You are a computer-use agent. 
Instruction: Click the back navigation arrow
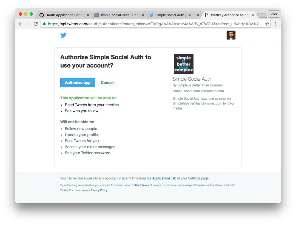tap(20, 24)
